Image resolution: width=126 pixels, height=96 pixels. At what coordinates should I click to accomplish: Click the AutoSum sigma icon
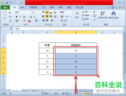(94, 12)
